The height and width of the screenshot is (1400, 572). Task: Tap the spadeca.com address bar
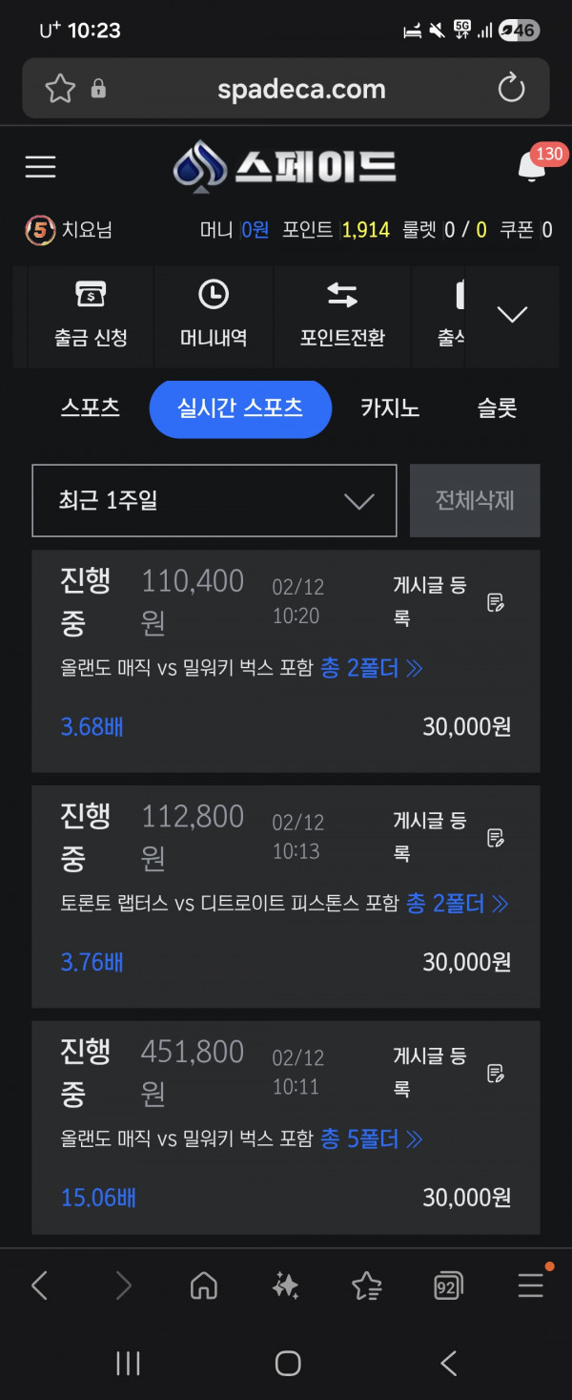tap(301, 90)
